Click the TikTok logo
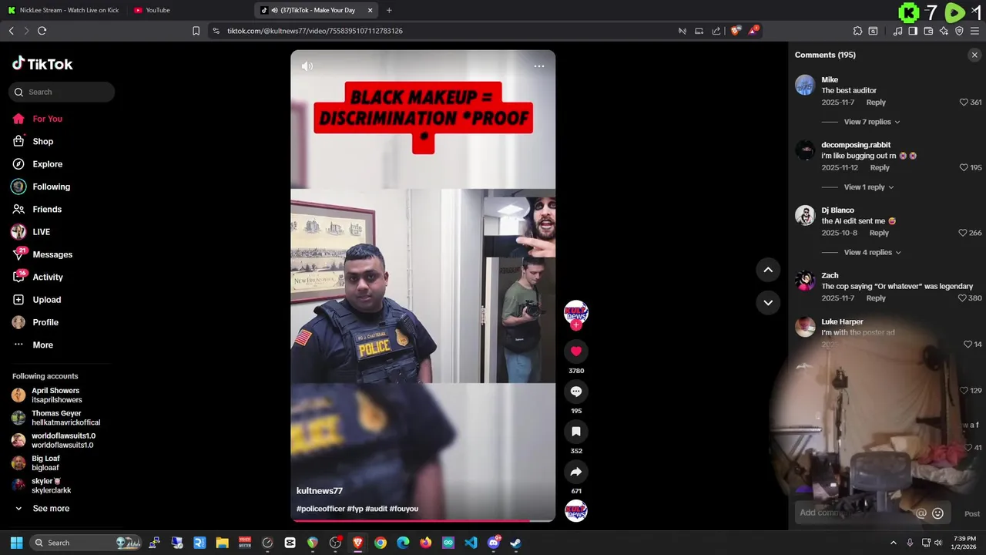Viewport: 986px width, 555px height. pos(42,64)
